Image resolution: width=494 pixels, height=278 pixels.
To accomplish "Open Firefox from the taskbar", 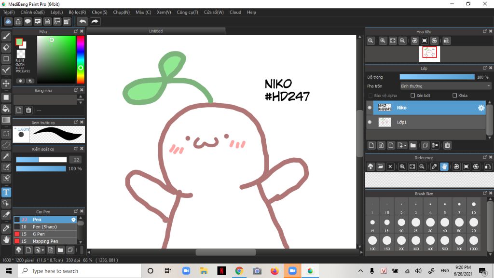I will [274, 271].
